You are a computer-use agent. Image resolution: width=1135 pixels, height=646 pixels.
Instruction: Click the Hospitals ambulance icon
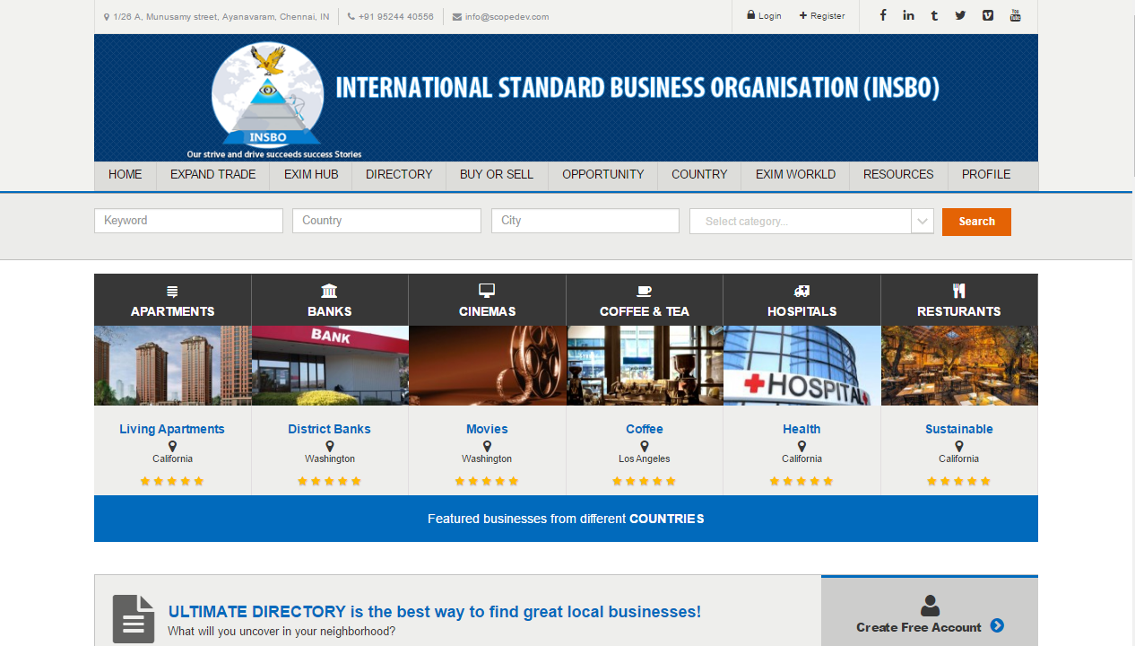coord(801,291)
